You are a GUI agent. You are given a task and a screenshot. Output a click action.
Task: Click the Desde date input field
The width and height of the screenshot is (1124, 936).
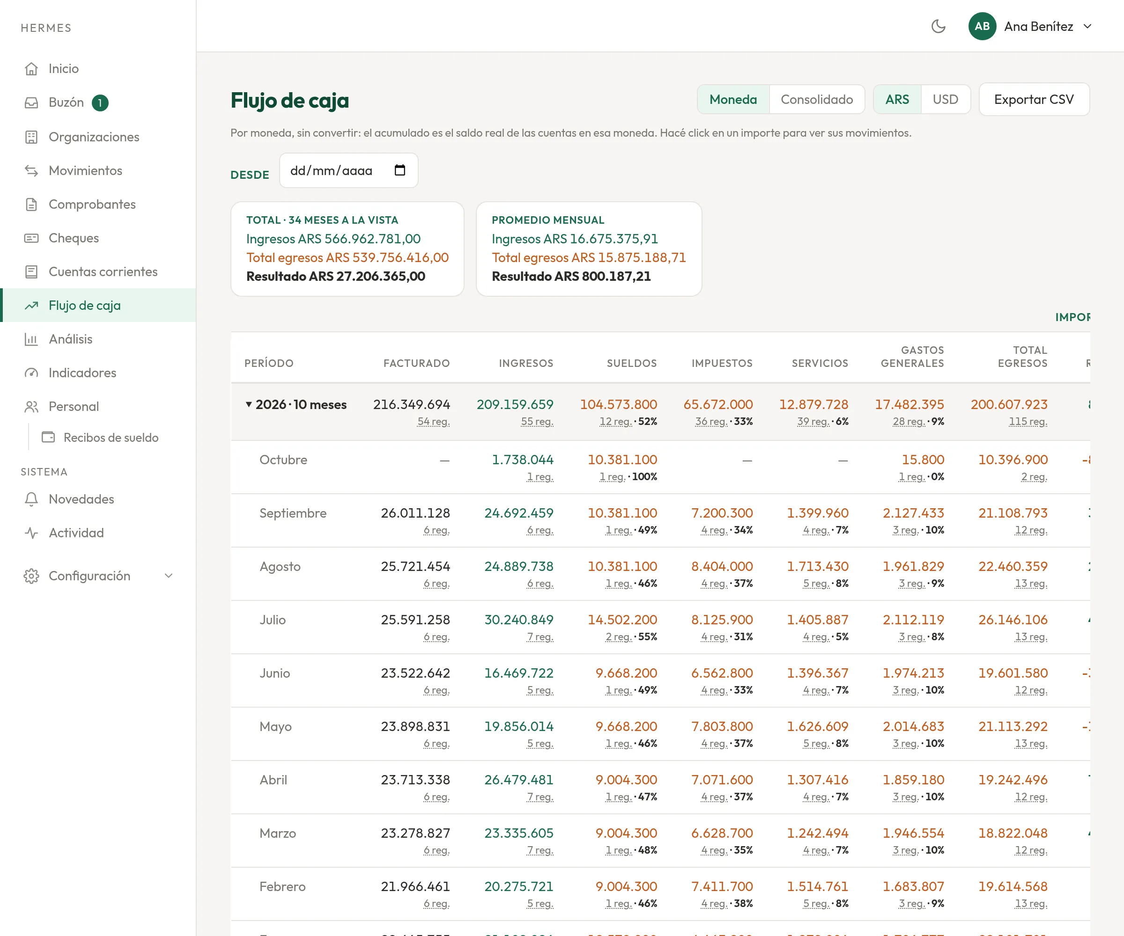(348, 171)
